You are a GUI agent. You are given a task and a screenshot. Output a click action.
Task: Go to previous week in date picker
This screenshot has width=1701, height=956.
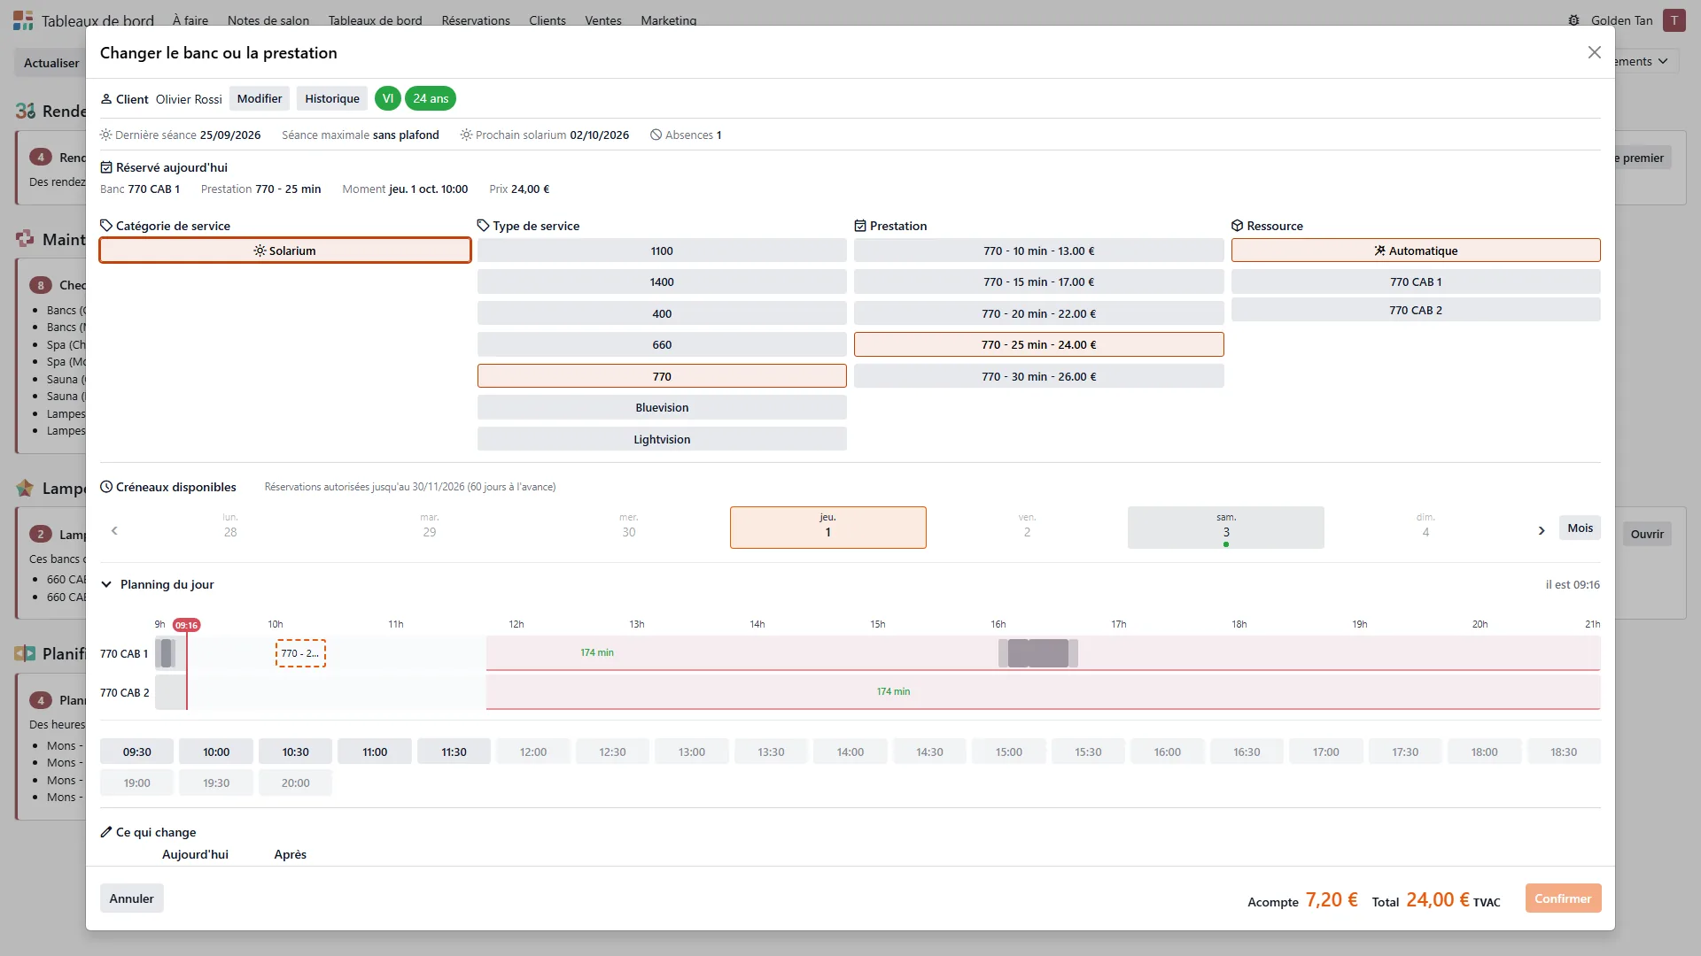114,530
